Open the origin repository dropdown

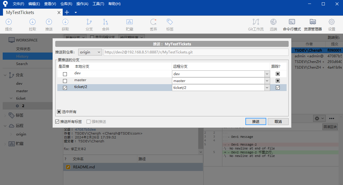(90, 52)
